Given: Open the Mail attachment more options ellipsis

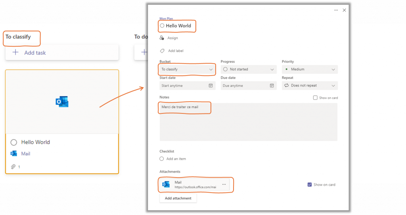Looking at the screenshot, I should (x=224, y=185).
